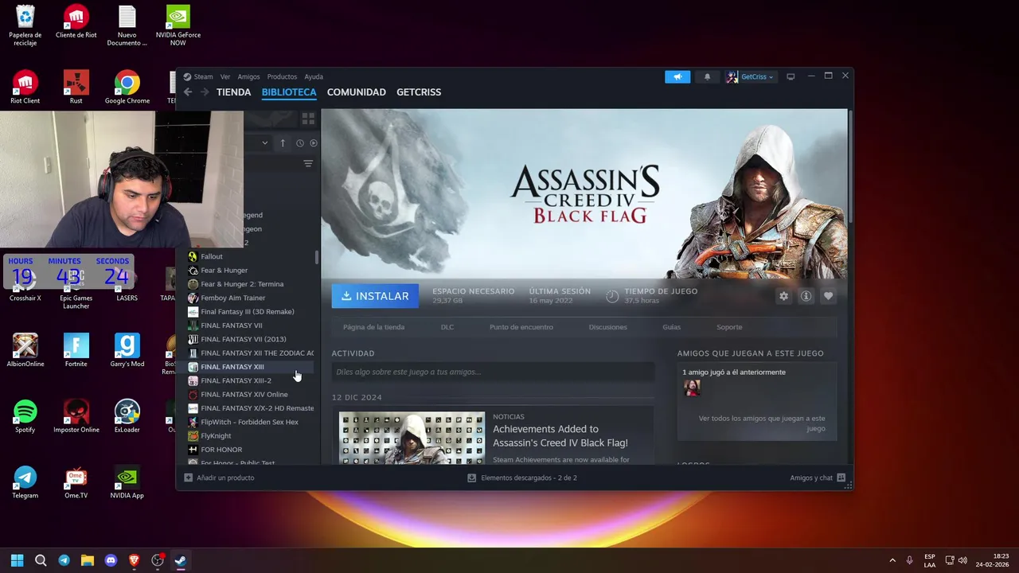
Task: Open Garry's Mod desktop shortcut
Action: (127, 350)
